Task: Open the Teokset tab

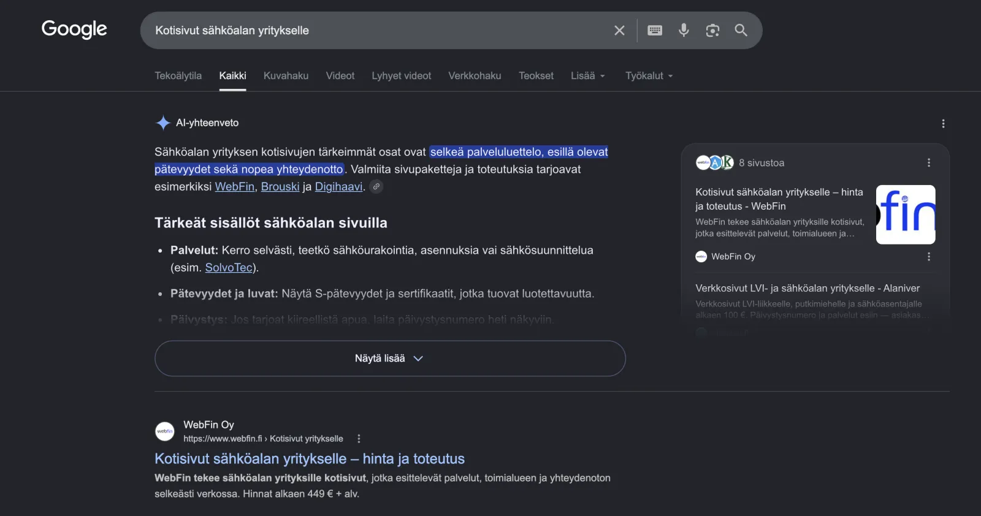Action: (536, 75)
